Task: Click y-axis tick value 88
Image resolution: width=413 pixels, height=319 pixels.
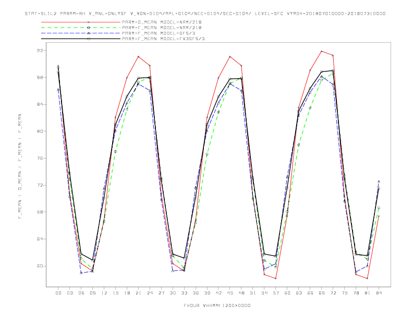Action: (40, 77)
